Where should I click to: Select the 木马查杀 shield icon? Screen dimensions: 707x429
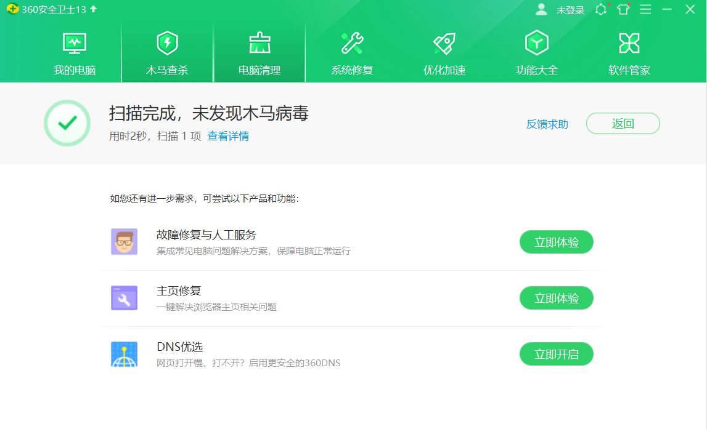[x=167, y=43]
